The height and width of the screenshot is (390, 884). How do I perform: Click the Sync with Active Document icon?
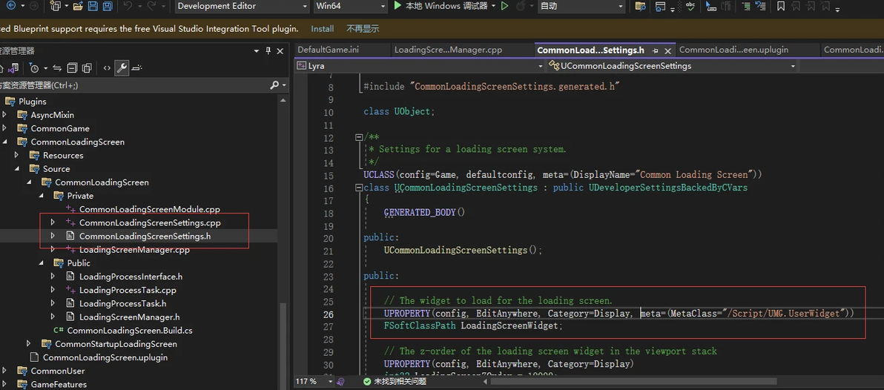(57, 67)
